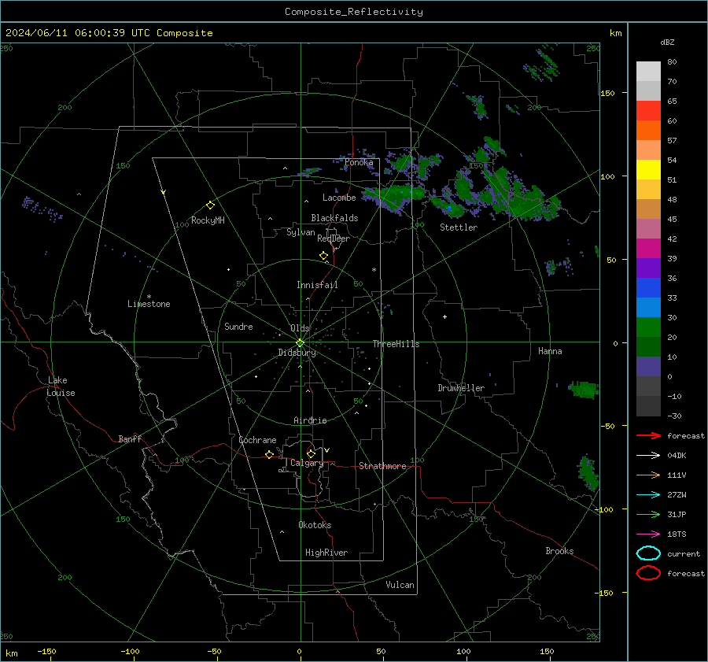Select the Lacombe town label
This screenshot has width=708, height=662.
339,198
